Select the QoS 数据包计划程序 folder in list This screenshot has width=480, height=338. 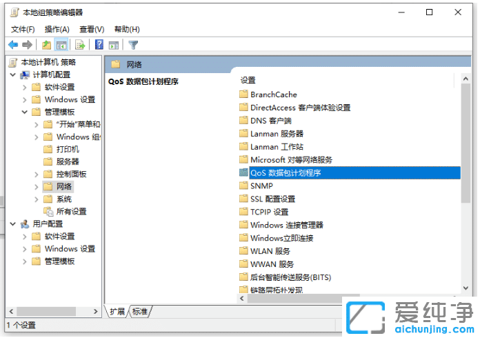pyautogui.click(x=285, y=173)
